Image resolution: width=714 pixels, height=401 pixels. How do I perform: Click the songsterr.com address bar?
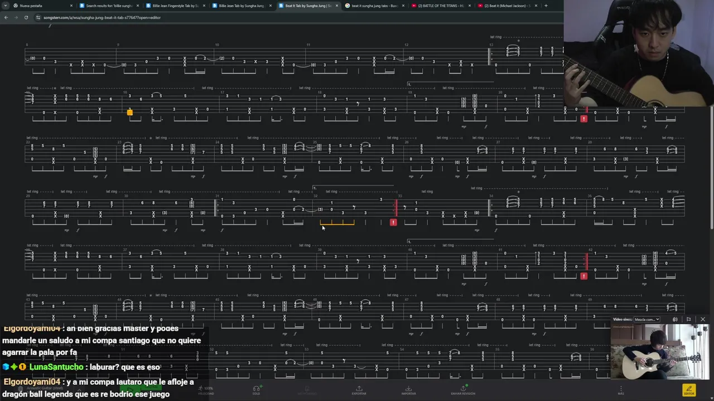[x=102, y=17]
